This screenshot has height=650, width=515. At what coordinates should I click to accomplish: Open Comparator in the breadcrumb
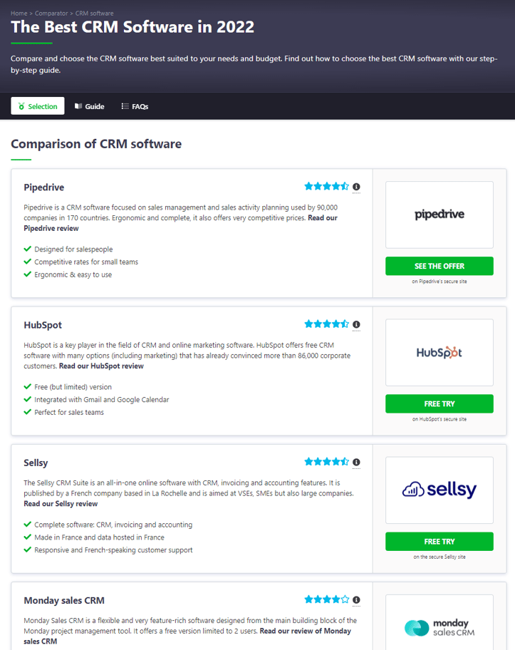51,14
